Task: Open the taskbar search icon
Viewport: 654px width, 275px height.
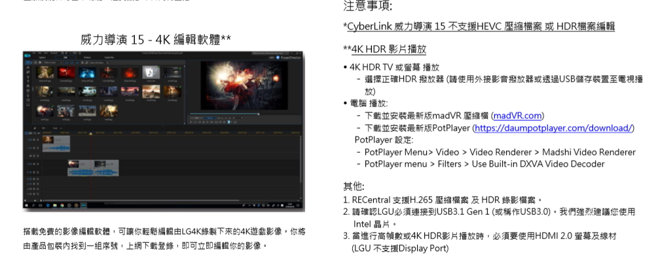Action: pos(33,206)
